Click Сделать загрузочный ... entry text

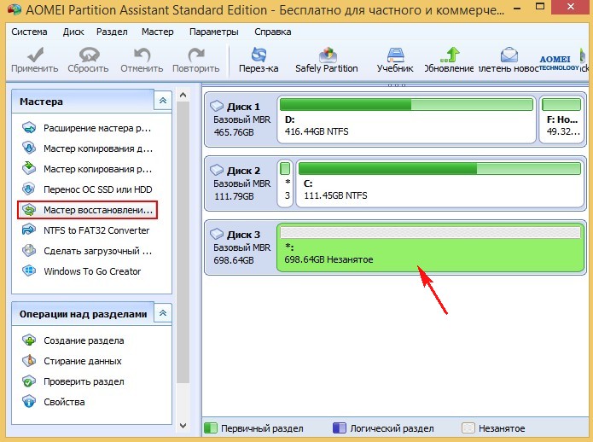97,251
